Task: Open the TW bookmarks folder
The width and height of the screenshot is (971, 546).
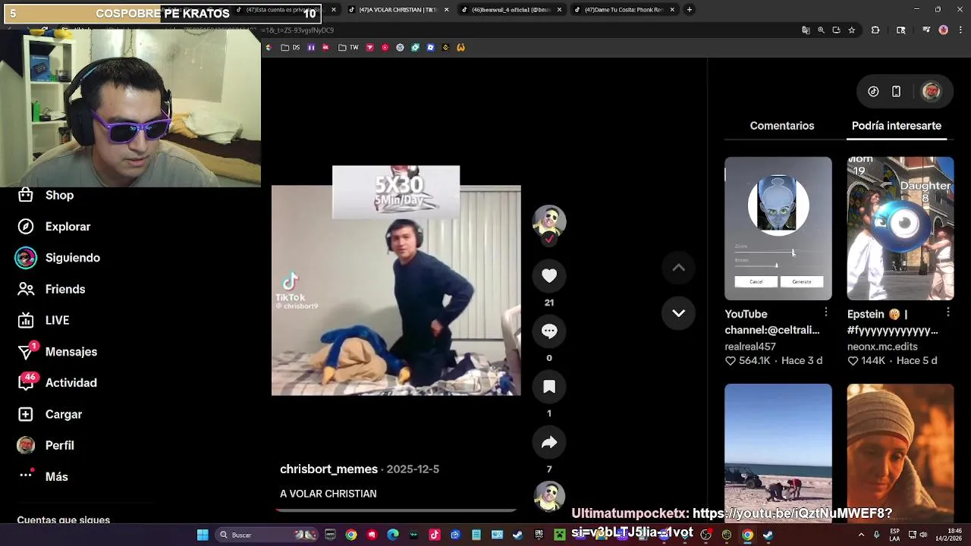Action: coord(348,47)
